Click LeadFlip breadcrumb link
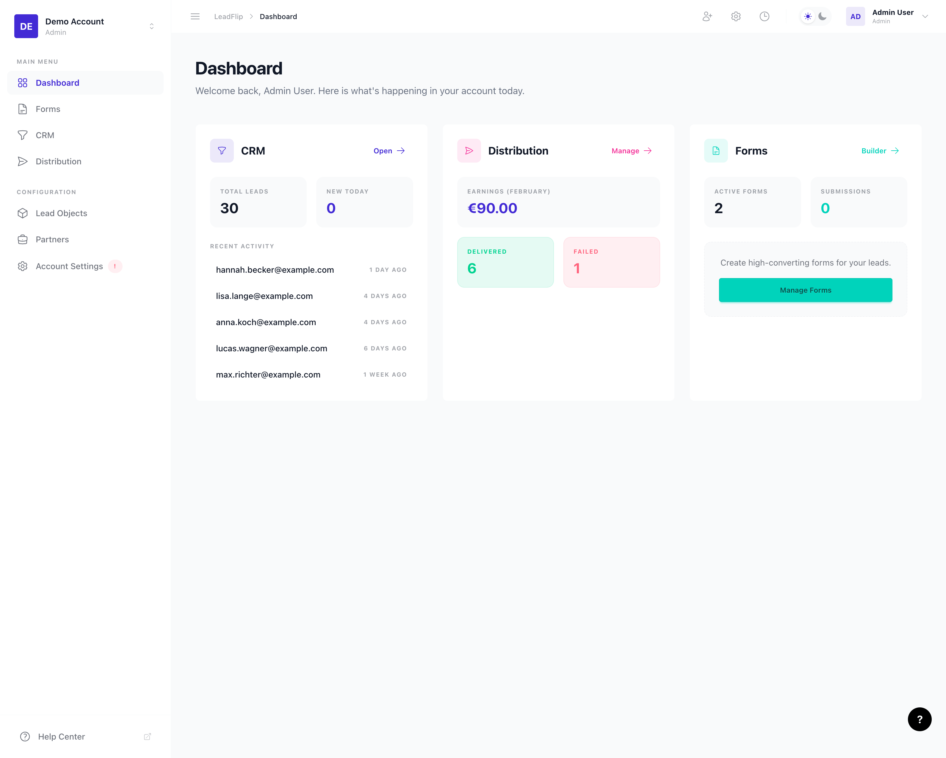 [228, 17]
